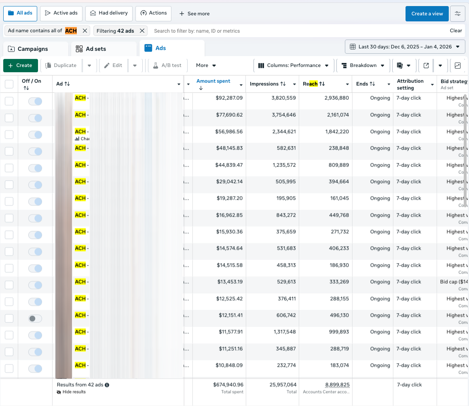The image size is (469, 406).
Task: Open the More menu dropdown
Action: tap(206, 65)
